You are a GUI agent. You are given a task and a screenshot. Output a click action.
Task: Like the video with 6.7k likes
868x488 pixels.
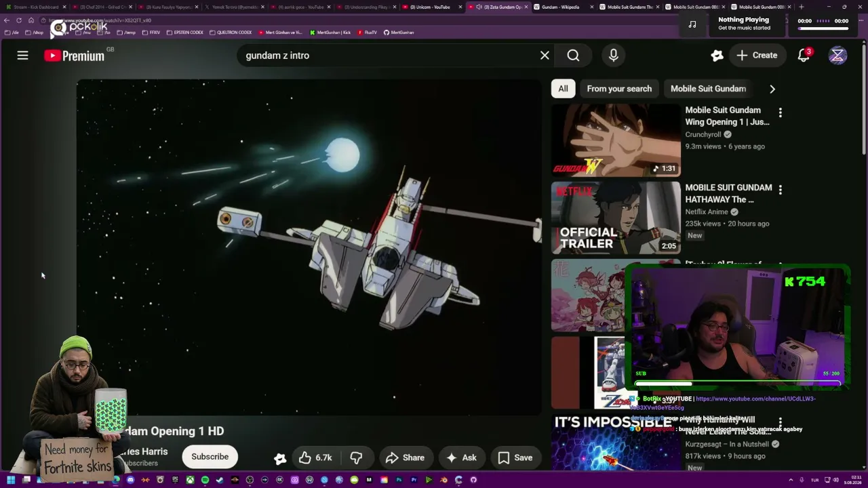[x=315, y=457]
